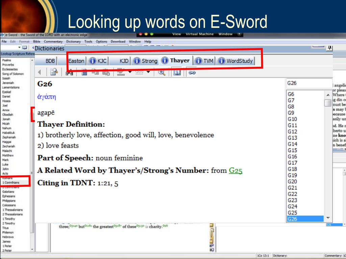Click the pin icon on Dictionaries panel

(x=329, y=48)
